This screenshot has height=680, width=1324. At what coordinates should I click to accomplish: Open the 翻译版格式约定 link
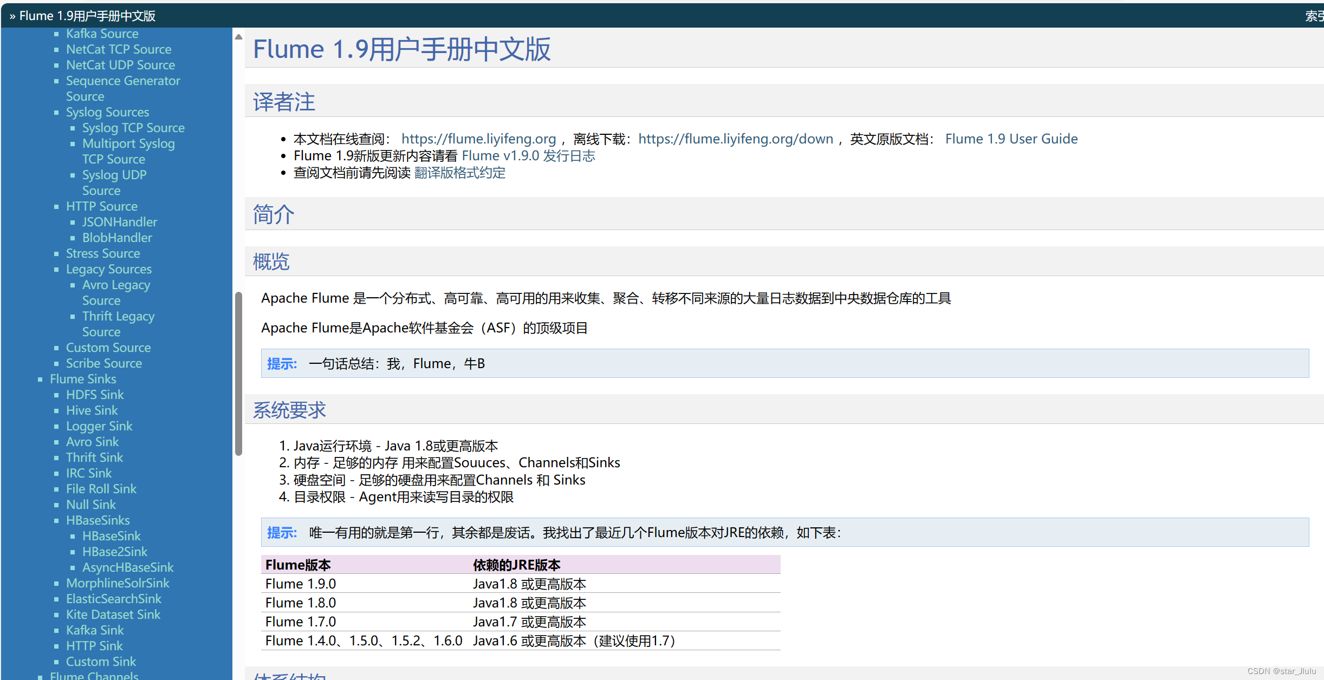point(459,173)
